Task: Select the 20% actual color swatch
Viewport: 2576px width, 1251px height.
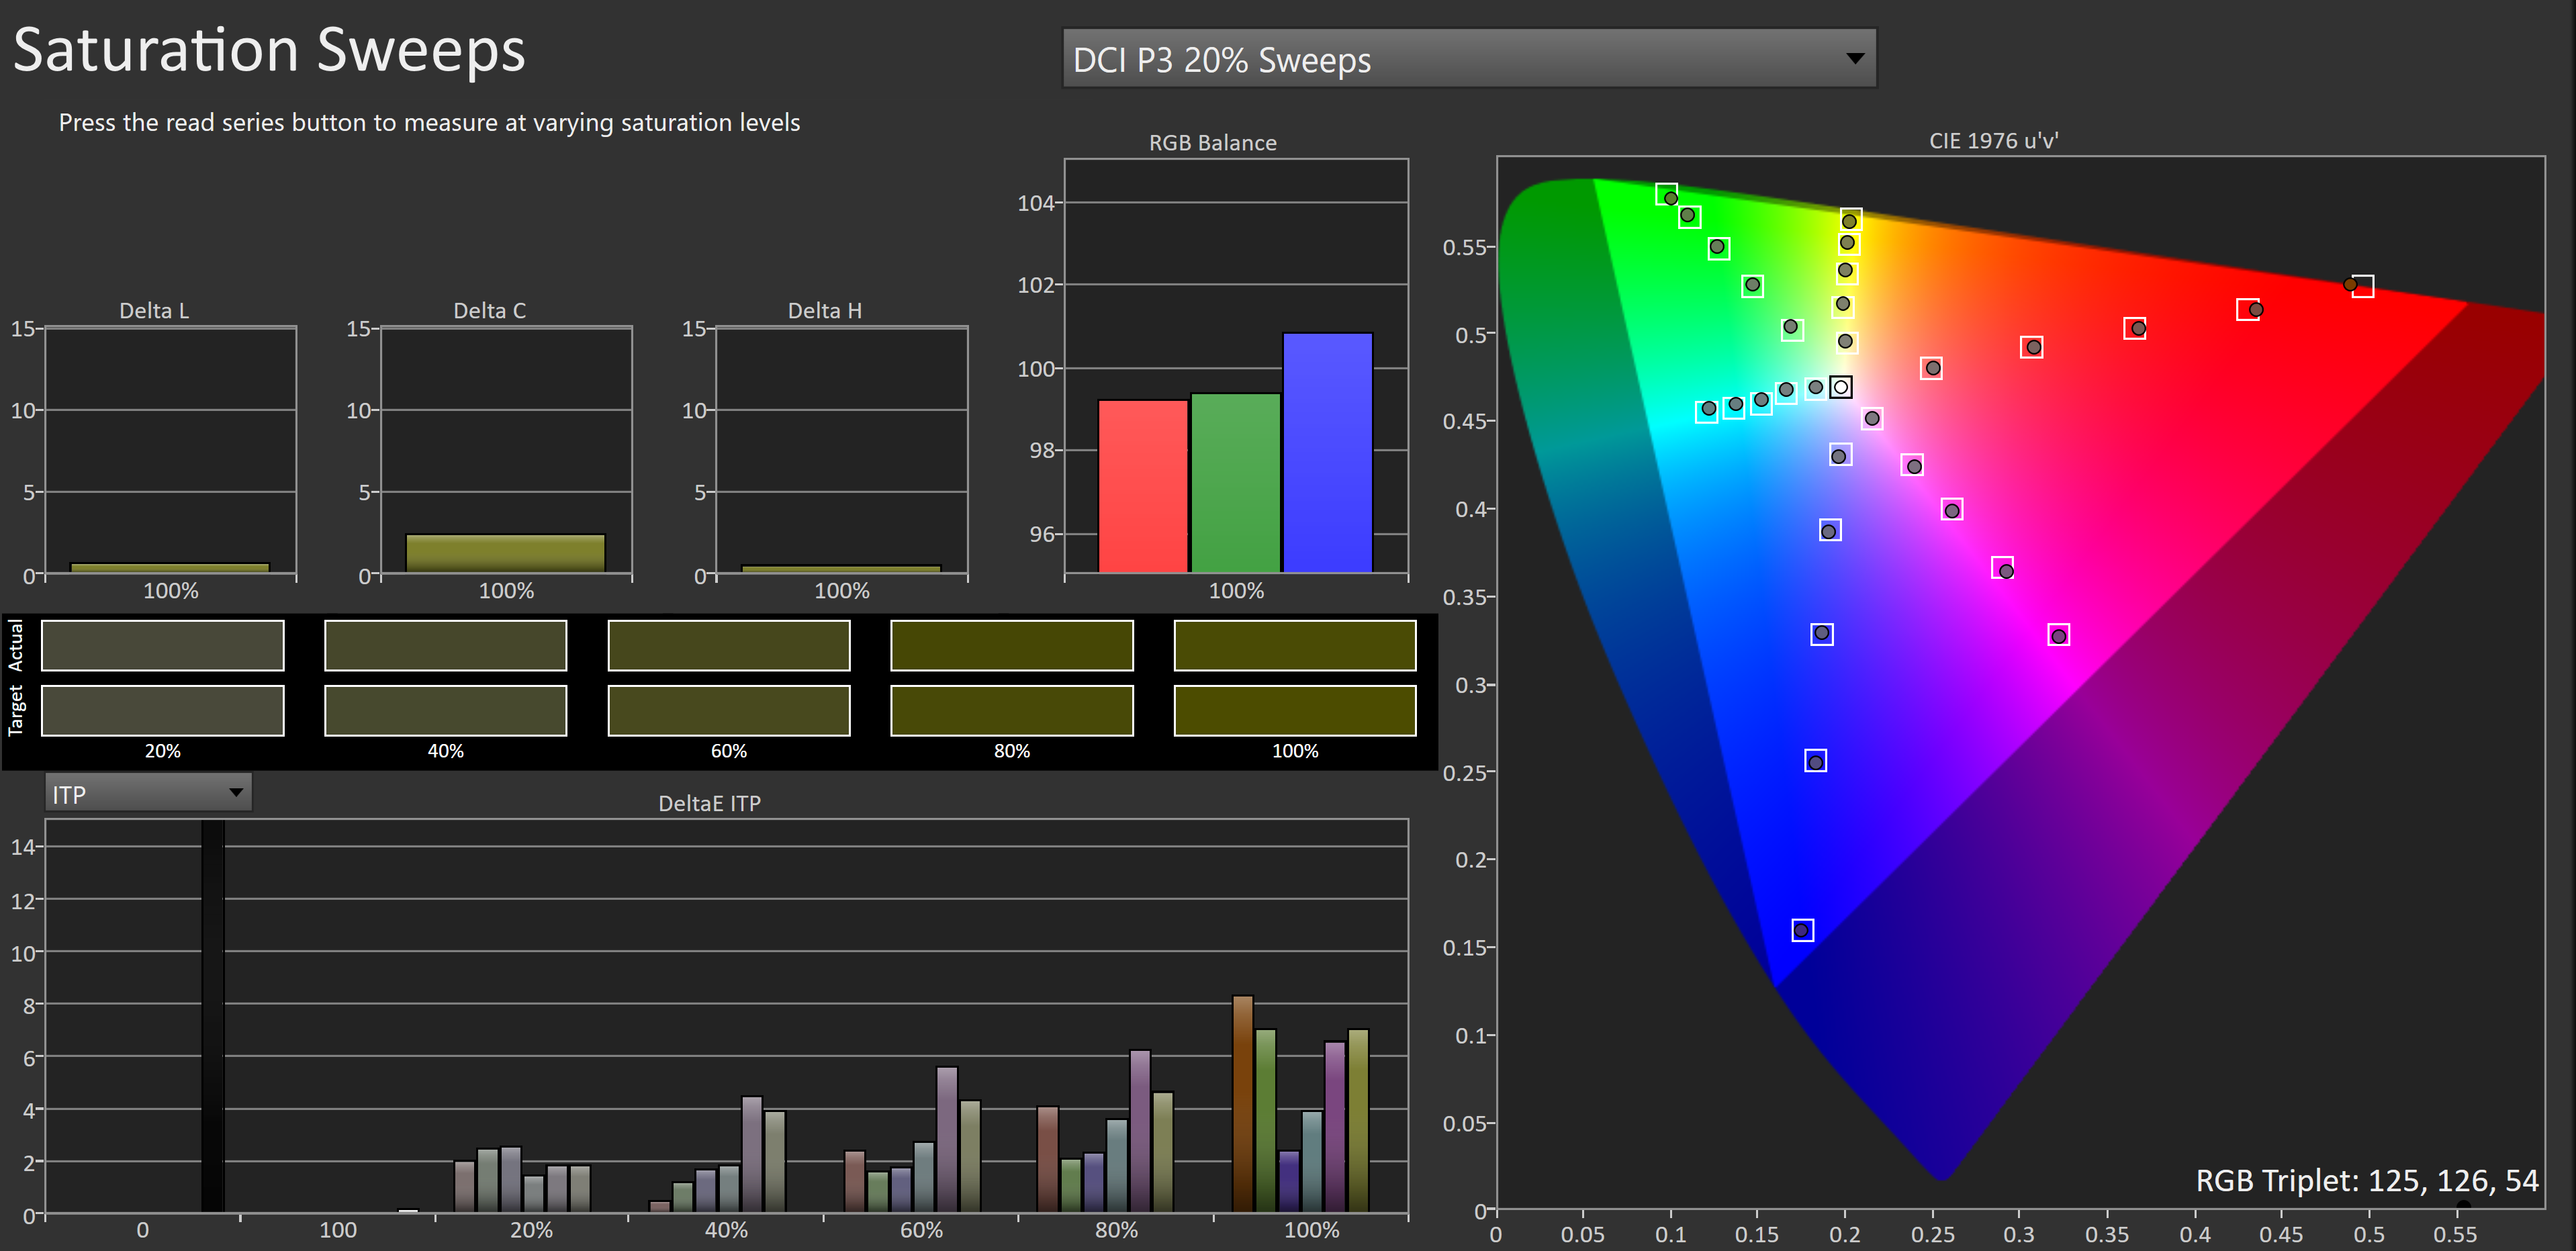Action: click(x=163, y=645)
